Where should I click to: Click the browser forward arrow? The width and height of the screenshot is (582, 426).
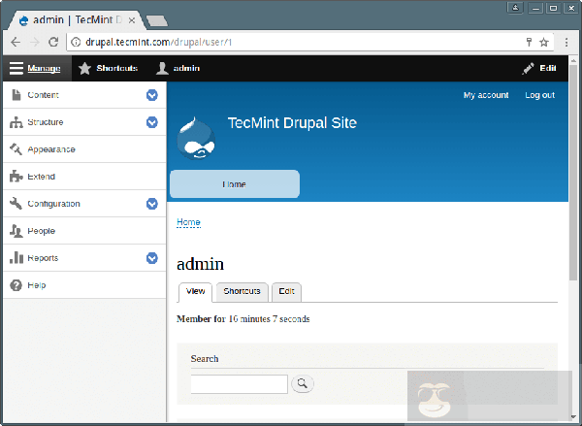tap(35, 42)
